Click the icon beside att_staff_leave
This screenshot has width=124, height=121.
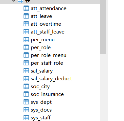26,32
